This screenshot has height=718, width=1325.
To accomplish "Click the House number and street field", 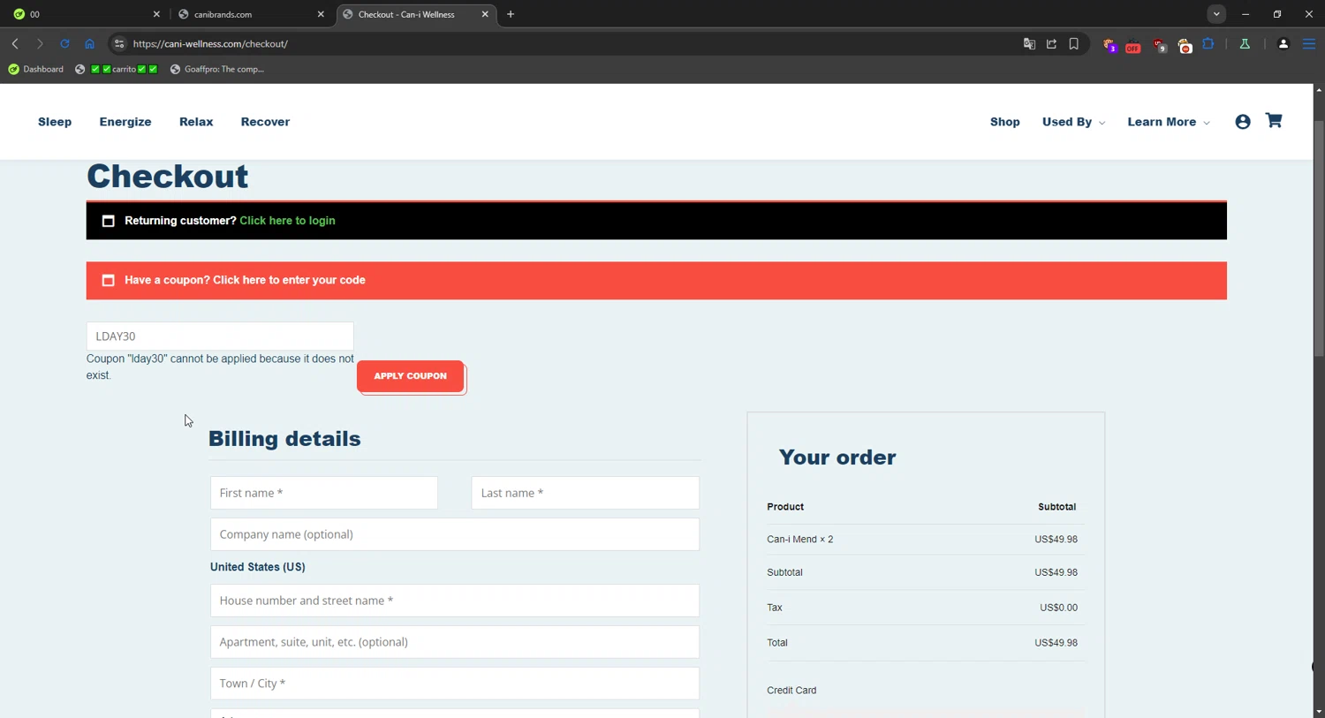I will click(455, 601).
